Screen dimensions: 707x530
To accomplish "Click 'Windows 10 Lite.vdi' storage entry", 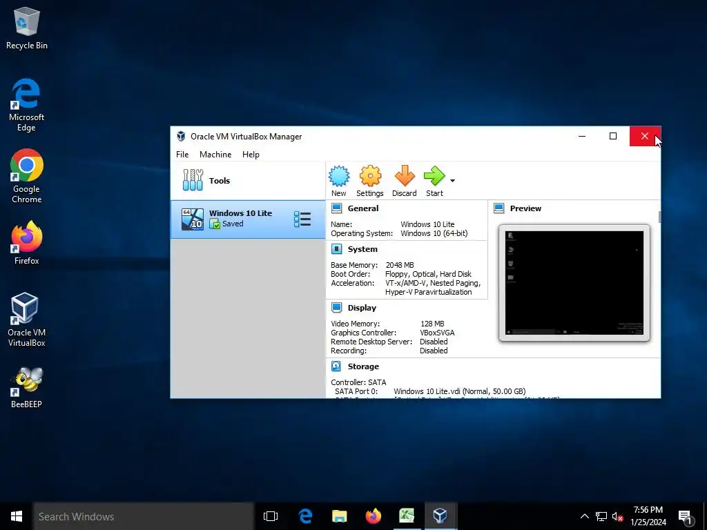I will click(x=459, y=391).
